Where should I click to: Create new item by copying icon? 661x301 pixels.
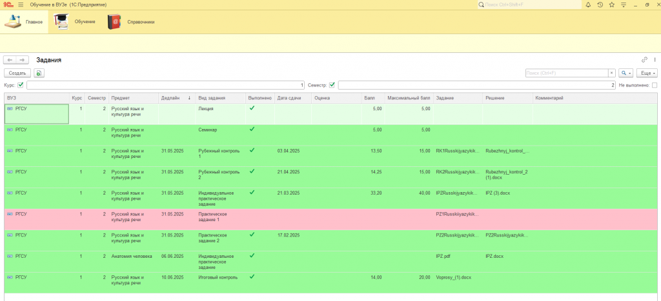pyautogui.click(x=39, y=73)
